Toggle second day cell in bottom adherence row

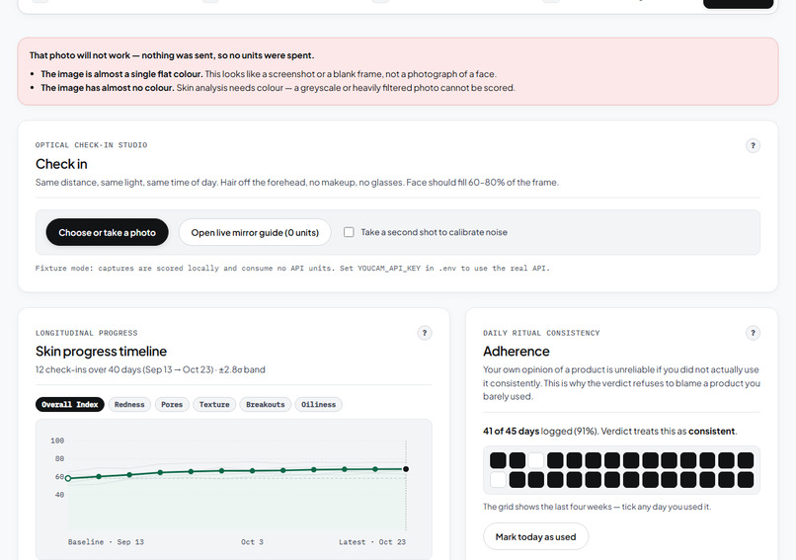pos(517,480)
